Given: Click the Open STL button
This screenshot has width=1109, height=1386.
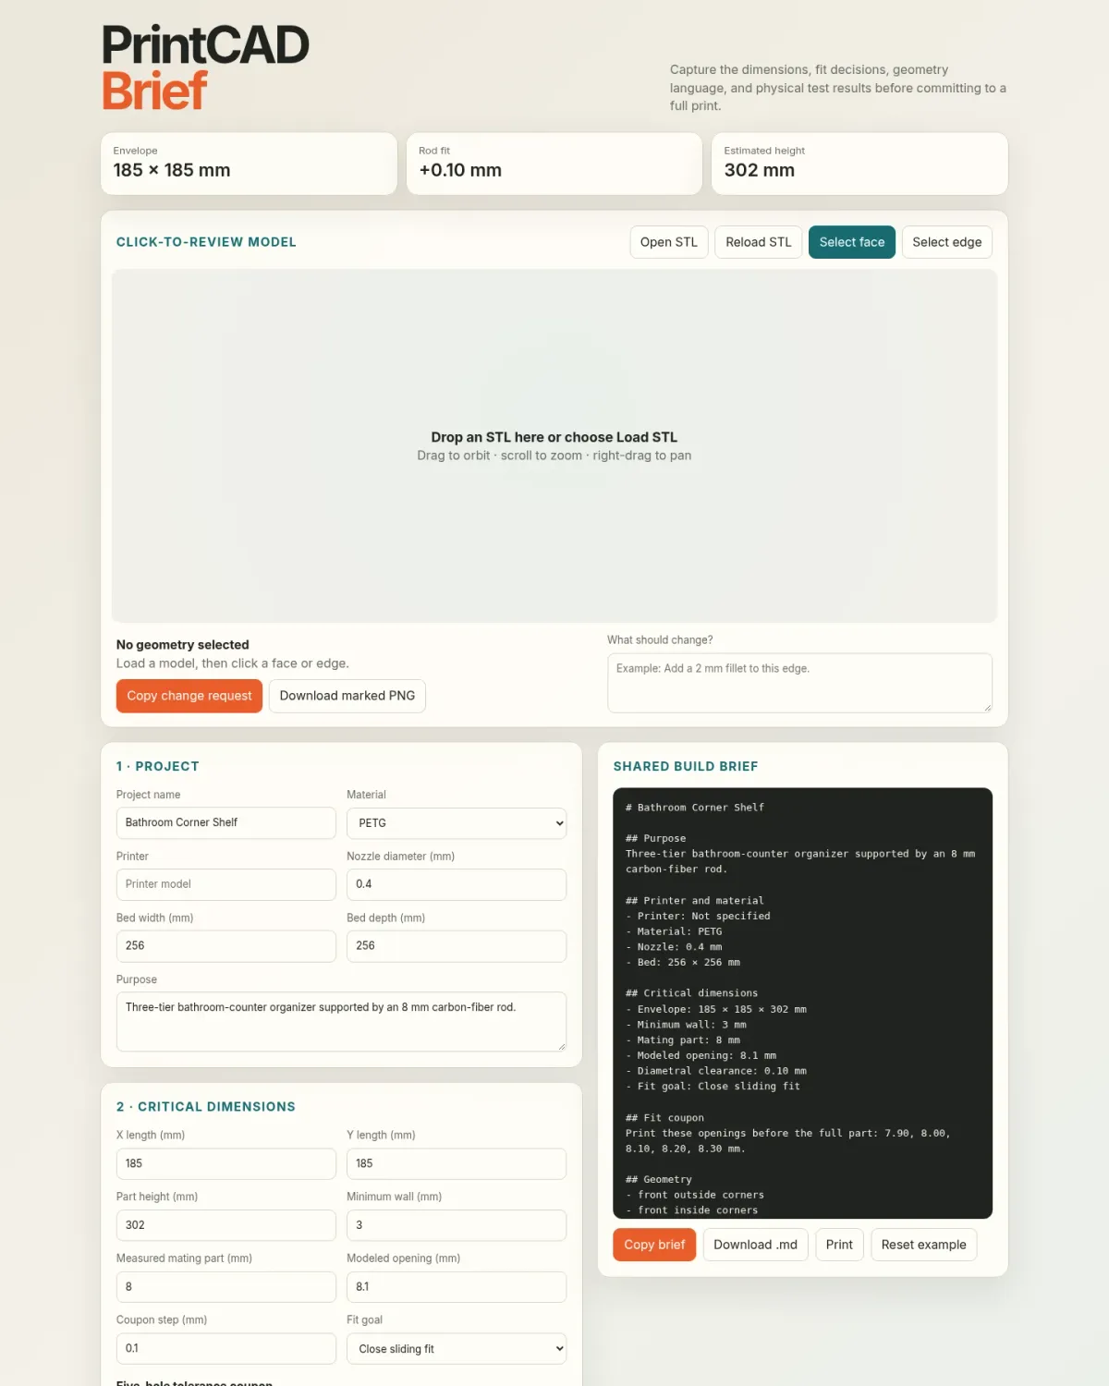Looking at the screenshot, I should coord(669,242).
